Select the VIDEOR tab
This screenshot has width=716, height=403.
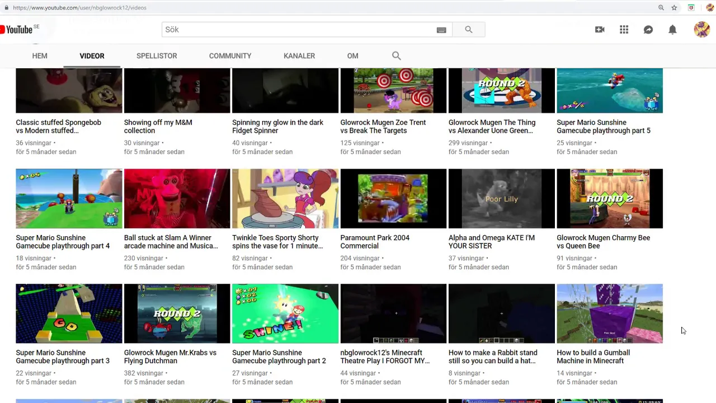[92, 56]
